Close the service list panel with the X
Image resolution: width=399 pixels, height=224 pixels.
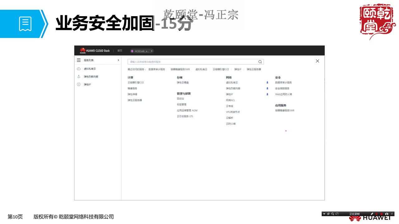pyautogui.click(x=317, y=61)
